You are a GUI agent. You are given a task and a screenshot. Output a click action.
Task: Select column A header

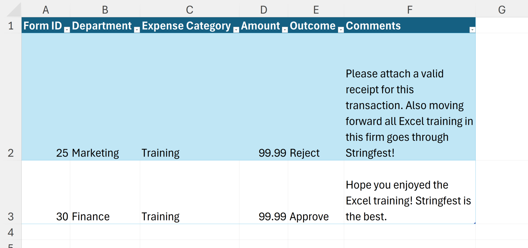[46, 10]
